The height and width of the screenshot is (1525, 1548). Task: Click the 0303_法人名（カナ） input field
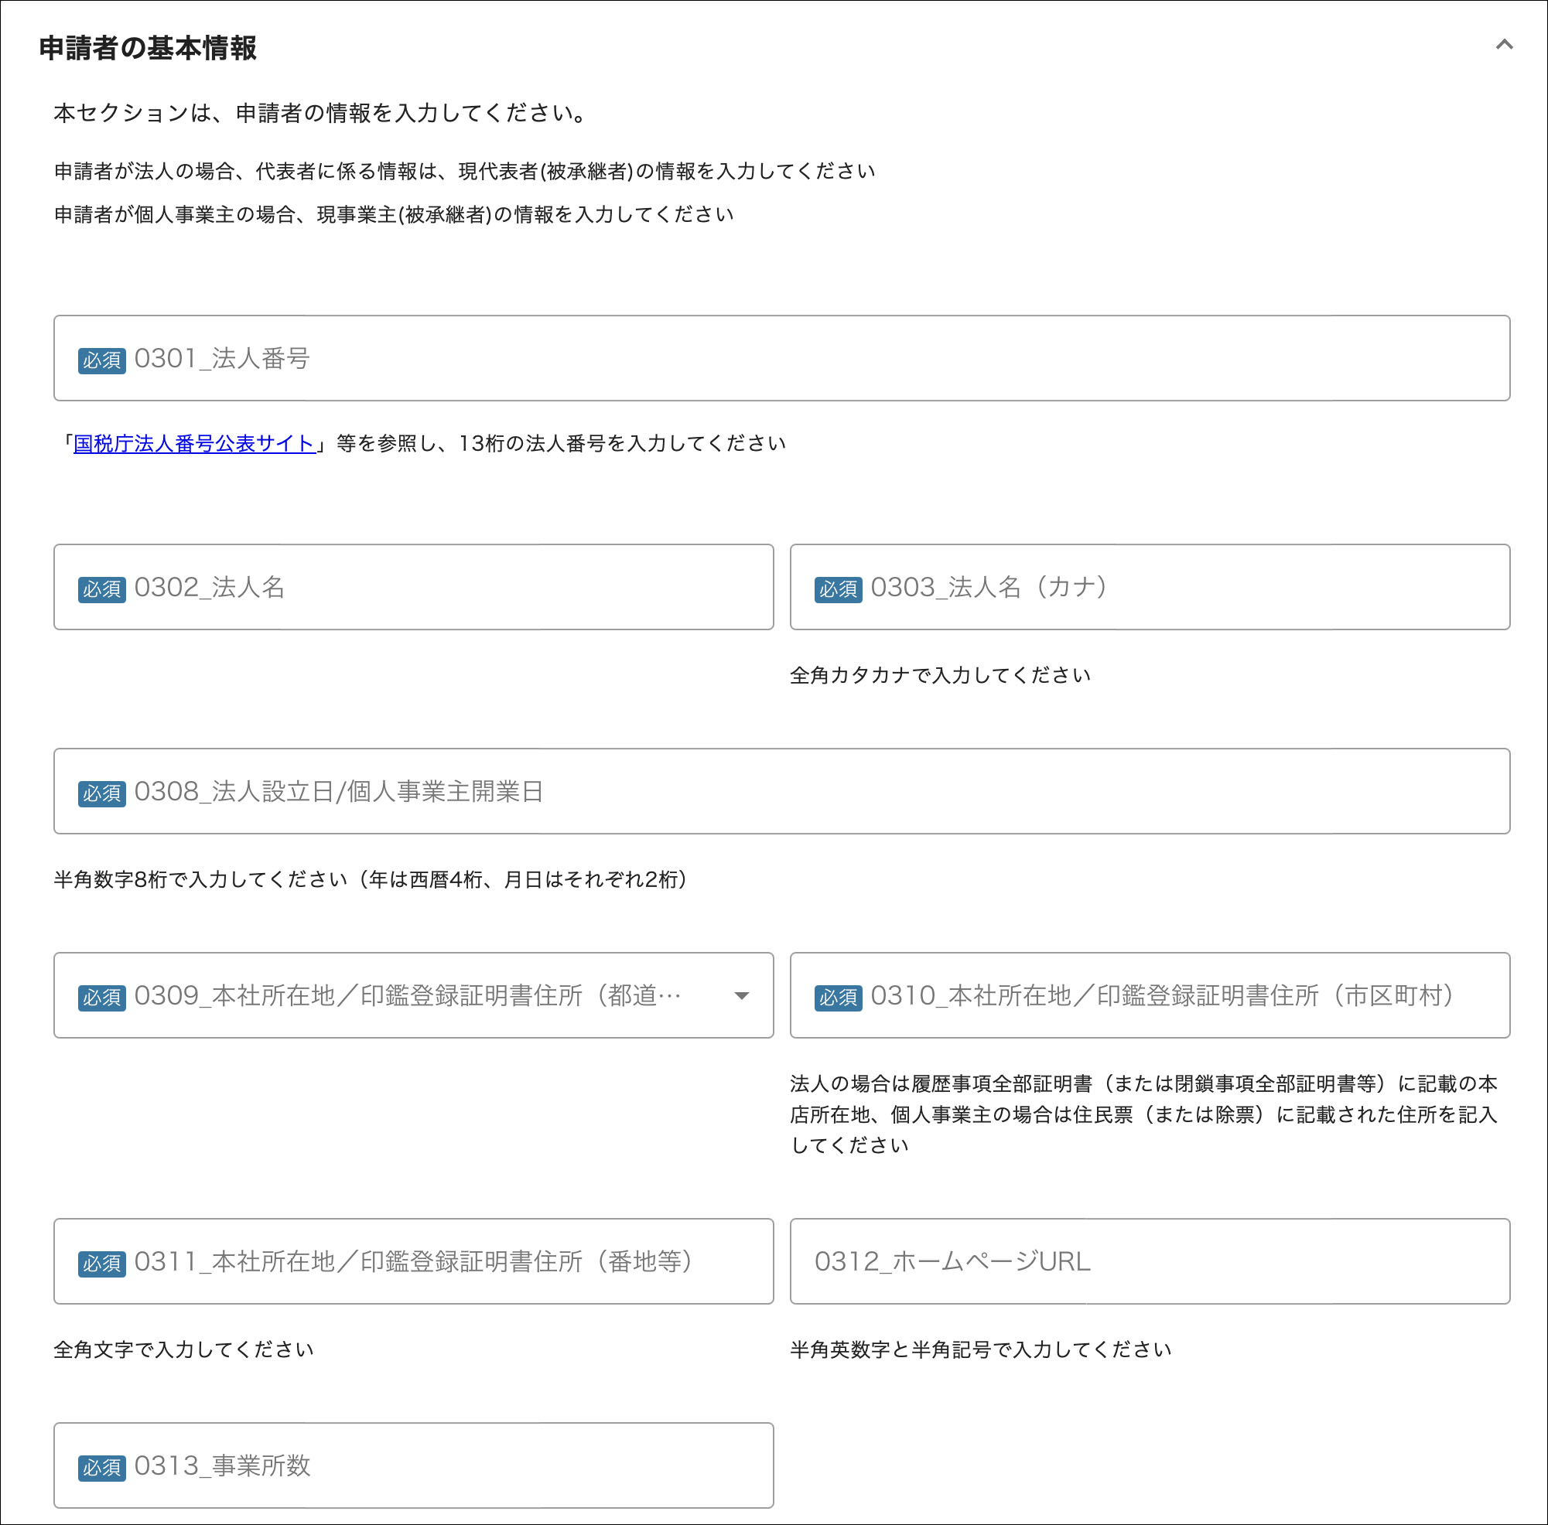click(x=1150, y=587)
